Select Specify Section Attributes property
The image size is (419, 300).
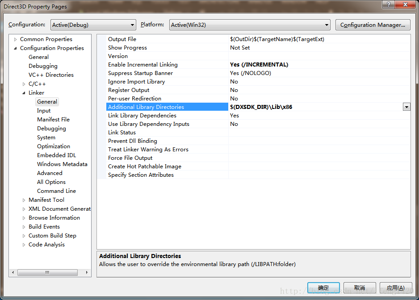tap(167, 175)
